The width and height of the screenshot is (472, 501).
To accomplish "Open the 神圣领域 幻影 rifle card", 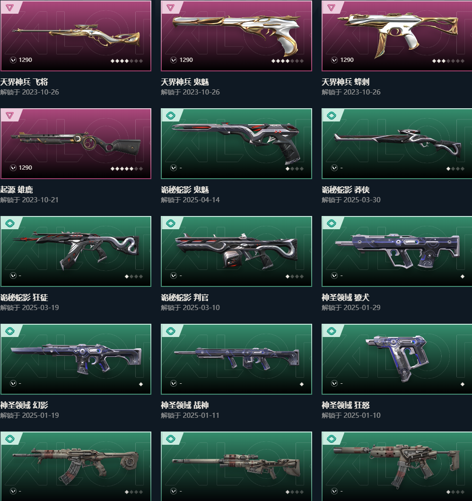I will point(76,359).
